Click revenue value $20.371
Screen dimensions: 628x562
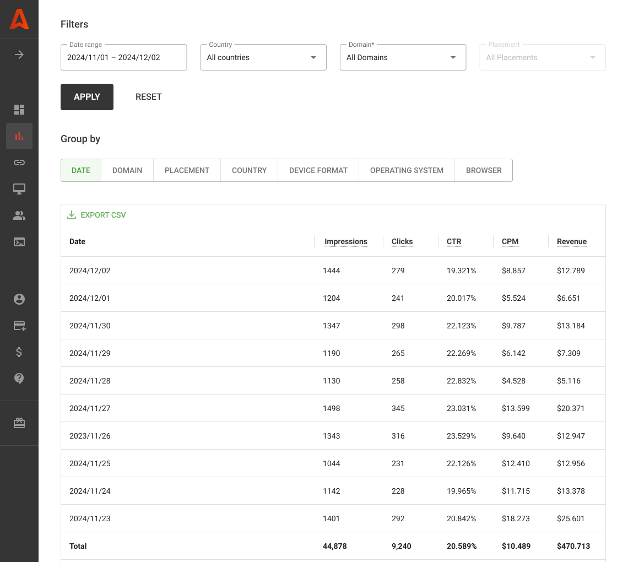click(570, 408)
